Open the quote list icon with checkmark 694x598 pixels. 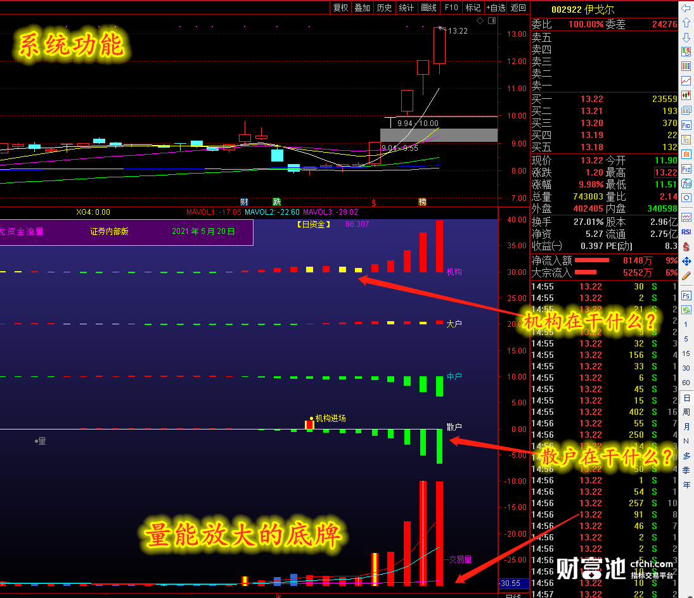pos(686,52)
